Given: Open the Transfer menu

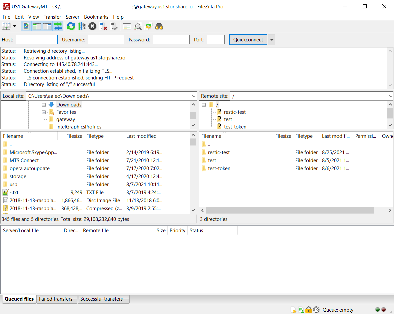Looking at the screenshot, I should pyautogui.click(x=52, y=17).
